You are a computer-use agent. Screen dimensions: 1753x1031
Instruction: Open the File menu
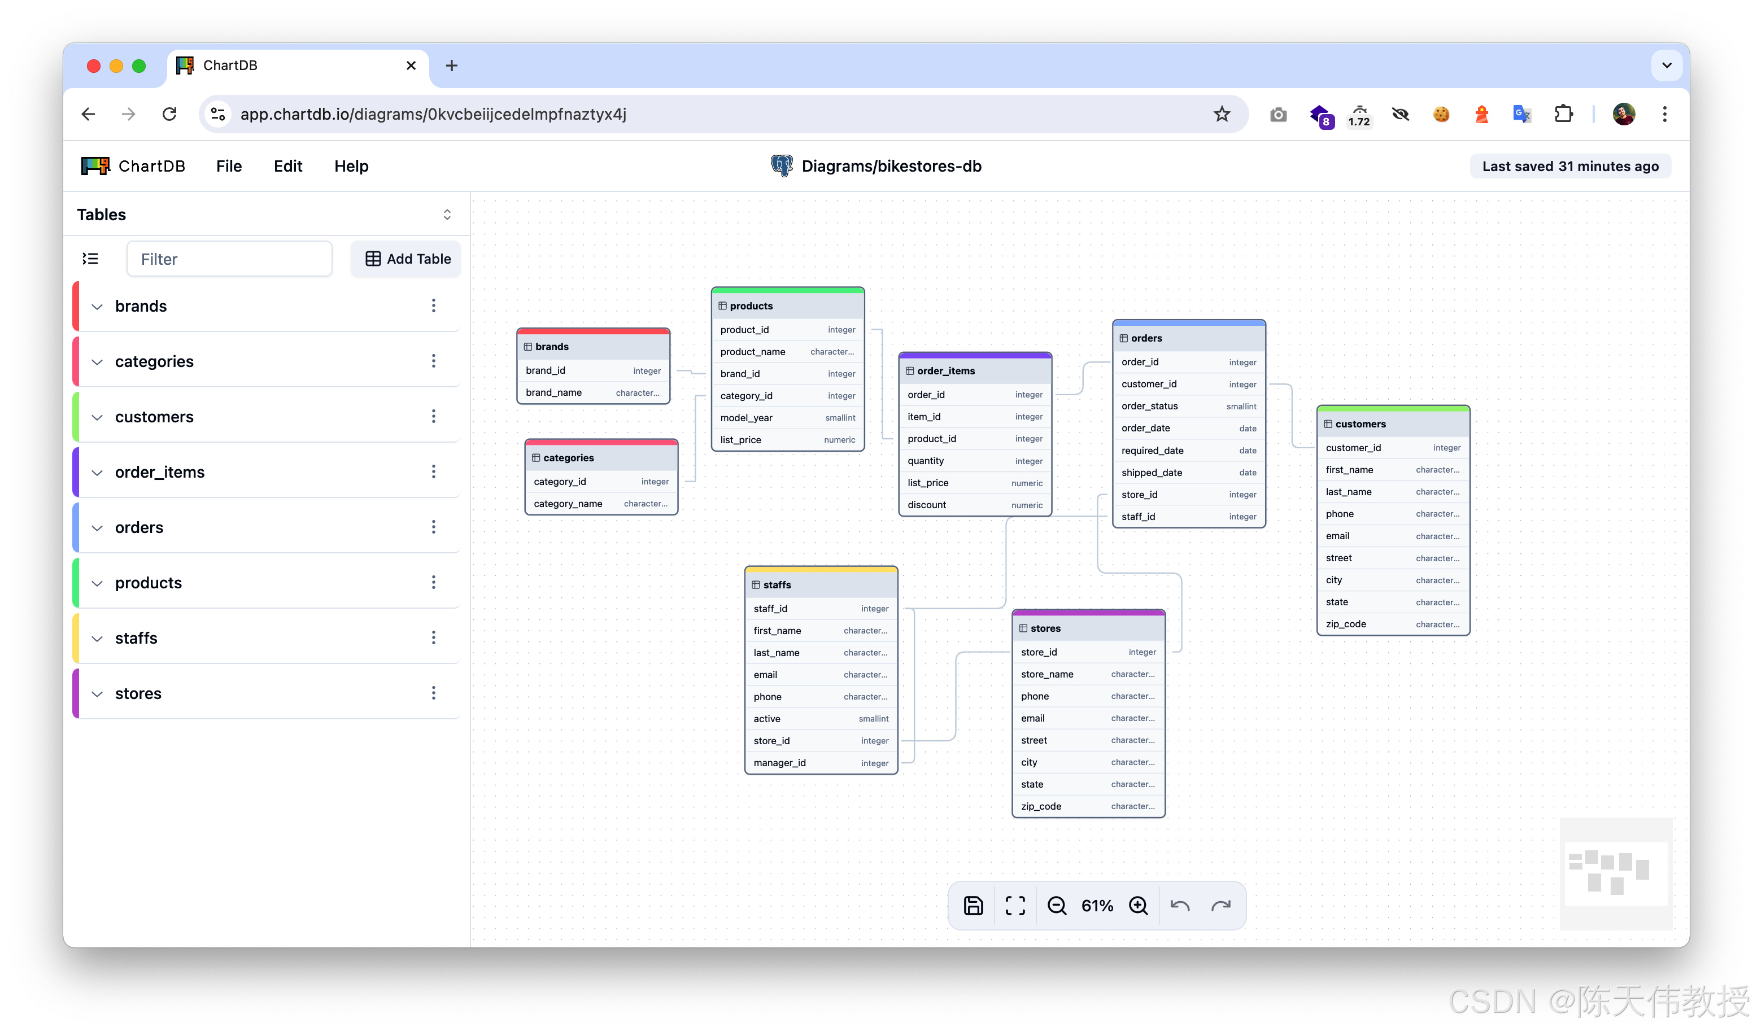229,166
